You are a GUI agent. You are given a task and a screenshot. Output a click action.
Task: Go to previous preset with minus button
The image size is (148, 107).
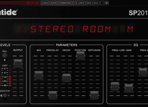(x=33, y=3)
